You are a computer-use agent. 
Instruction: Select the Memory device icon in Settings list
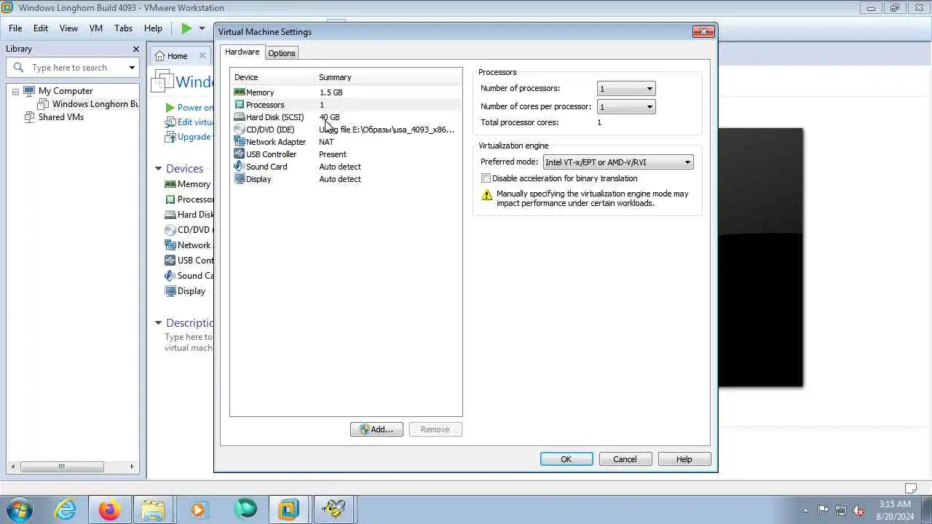click(x=240, y=92)
